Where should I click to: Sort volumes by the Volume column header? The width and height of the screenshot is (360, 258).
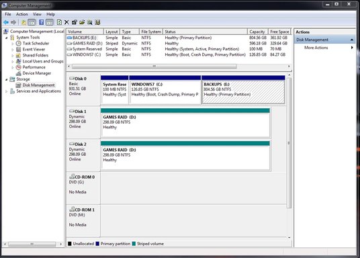tap(85, 32)
